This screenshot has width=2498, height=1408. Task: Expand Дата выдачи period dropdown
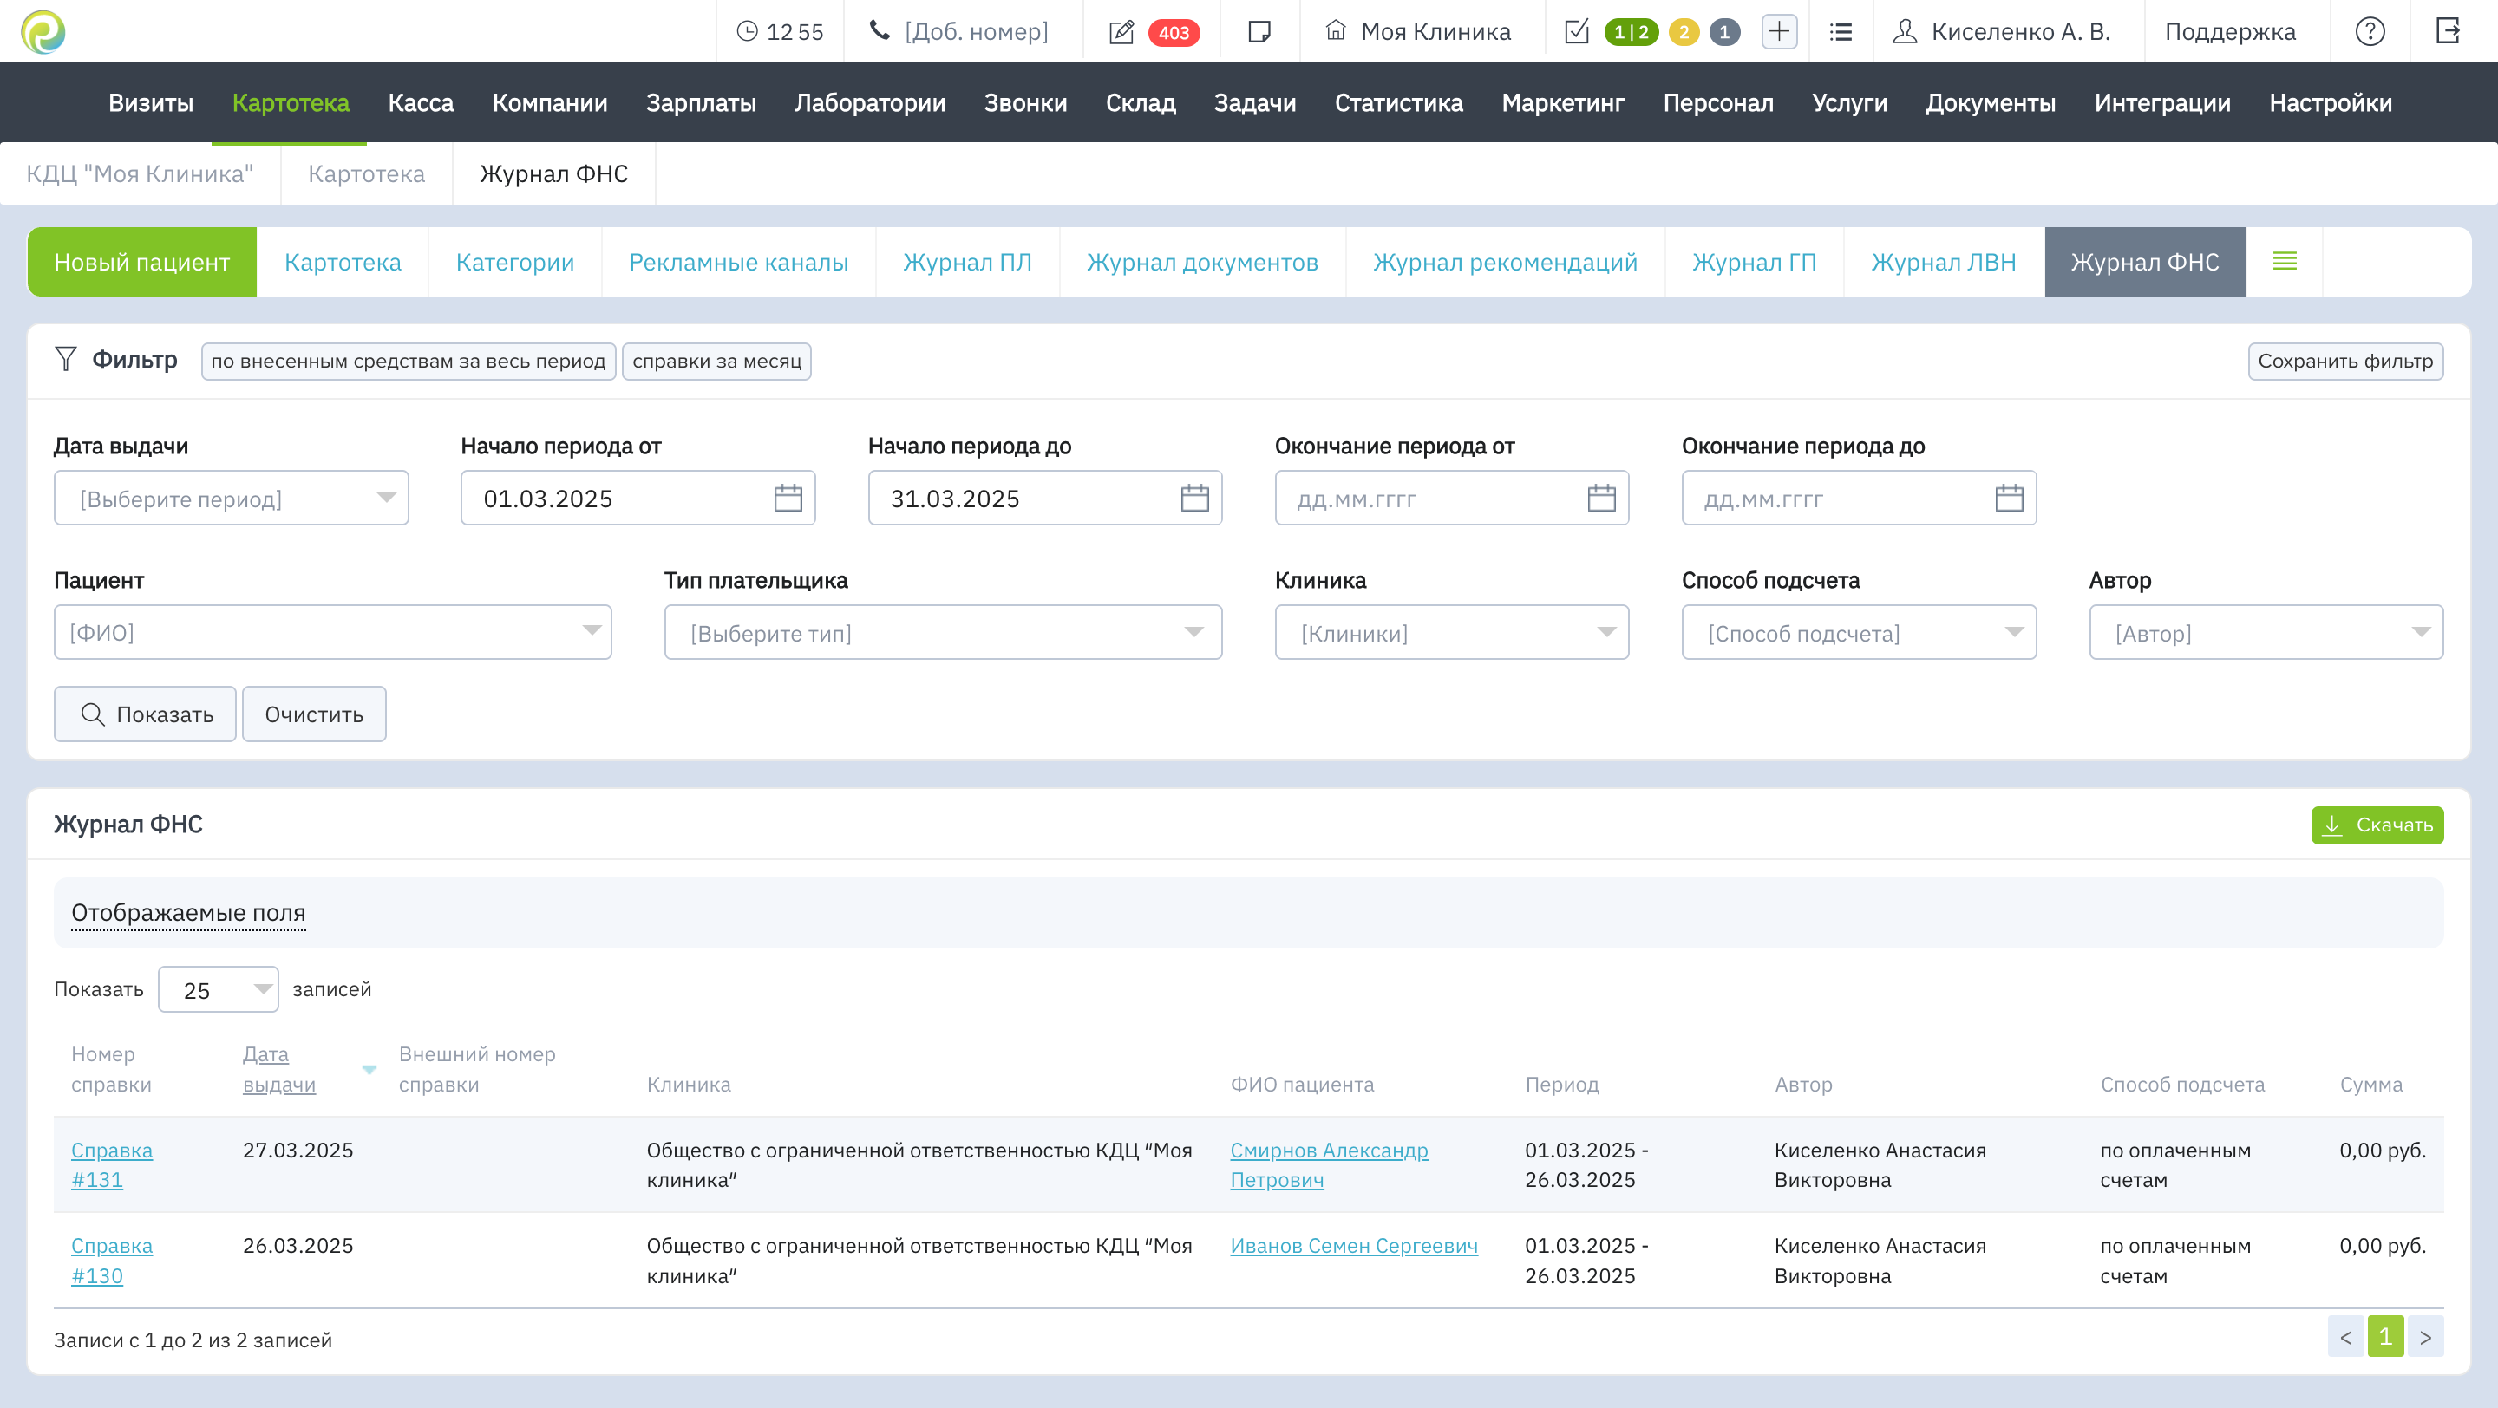click(x=231, y=498)
